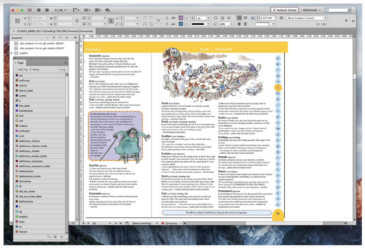Screen dimensions: 365x248
Task: Click rotate 90° counter-clockwise icon
Action: point(151,18)
